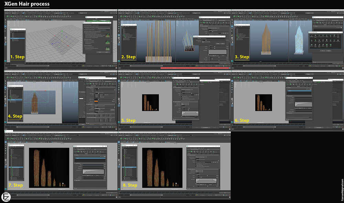The height and width of the screenshot is (203, 344).
Task: Pick the Lasso tool in Step 1 toolbox
Action: (x=6, y=23)
